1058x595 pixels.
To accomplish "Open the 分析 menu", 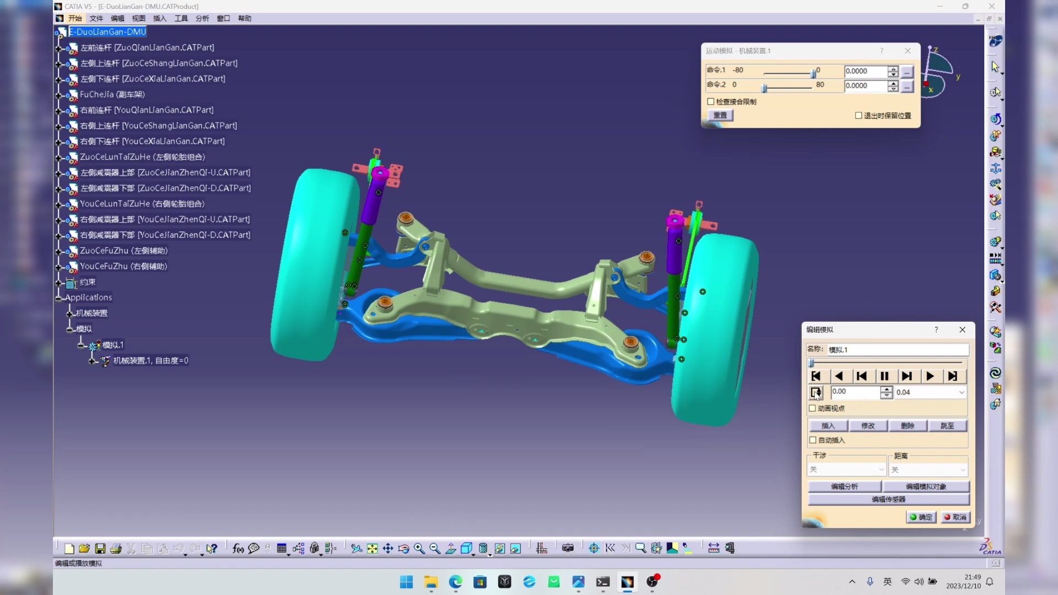I will click(x=202, y=18).
